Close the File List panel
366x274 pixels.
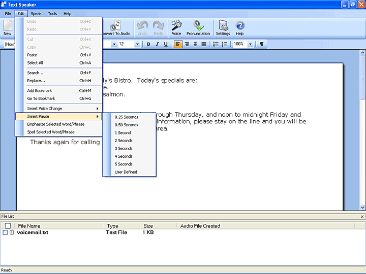(362, 217)
